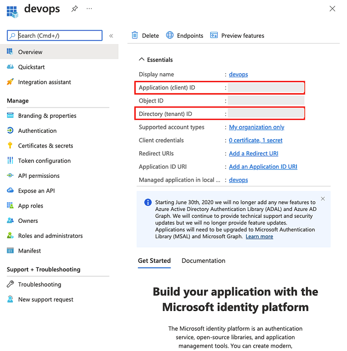Click the Directory (tenant) ID value
The height and width of the screenshot is (351, 347).
tap(266, 114)
